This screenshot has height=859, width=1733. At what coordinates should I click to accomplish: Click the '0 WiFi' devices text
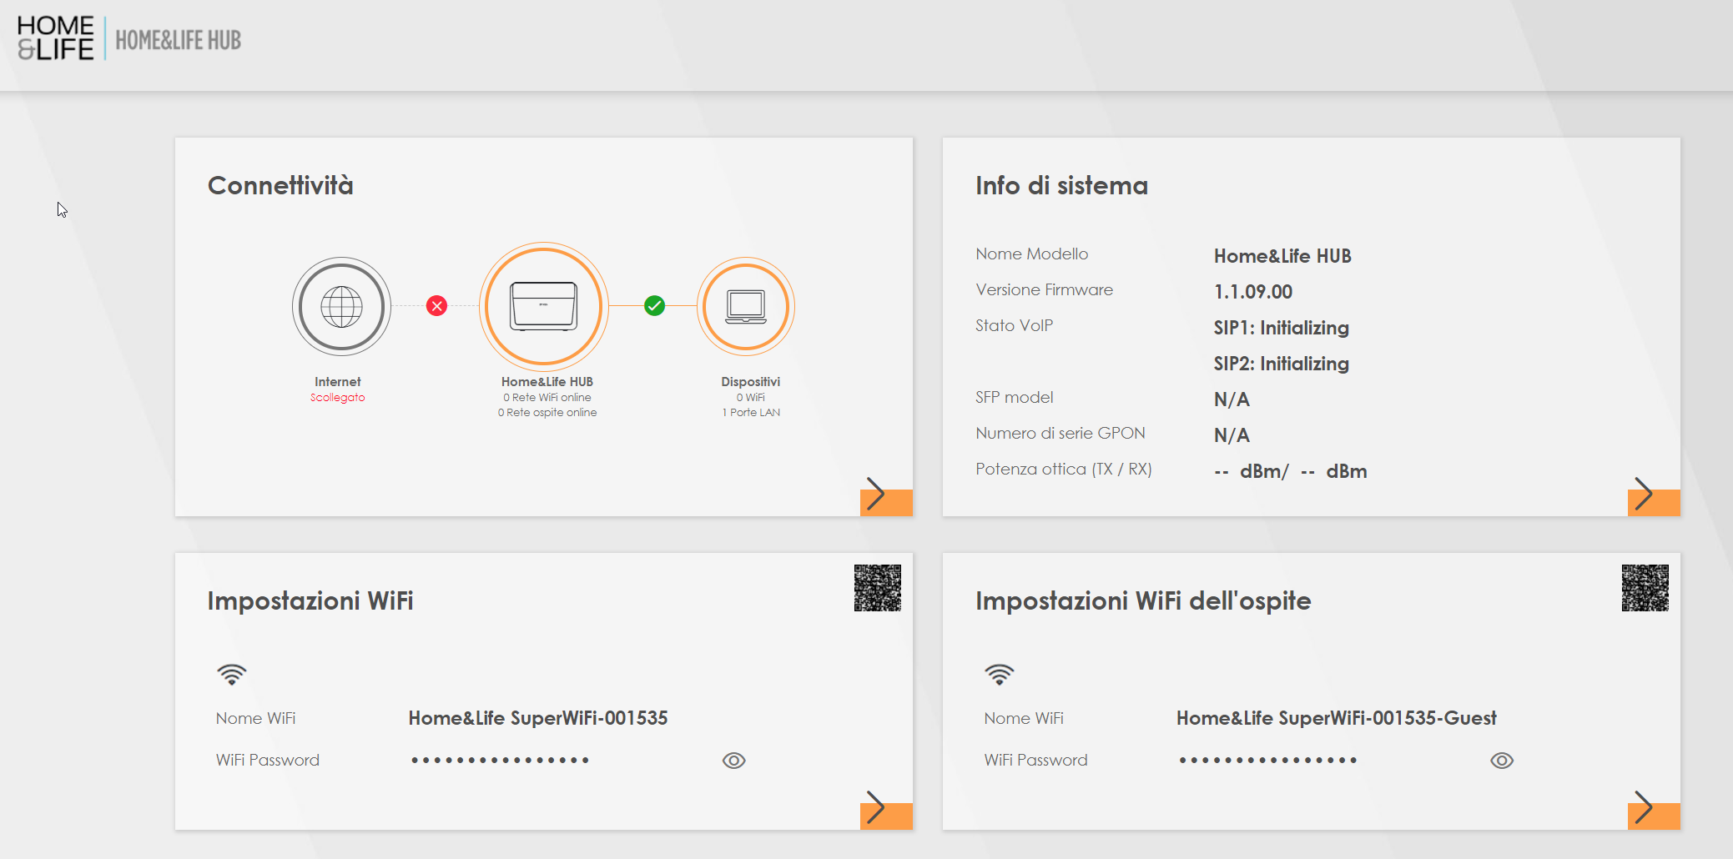[x=751, y=398]
